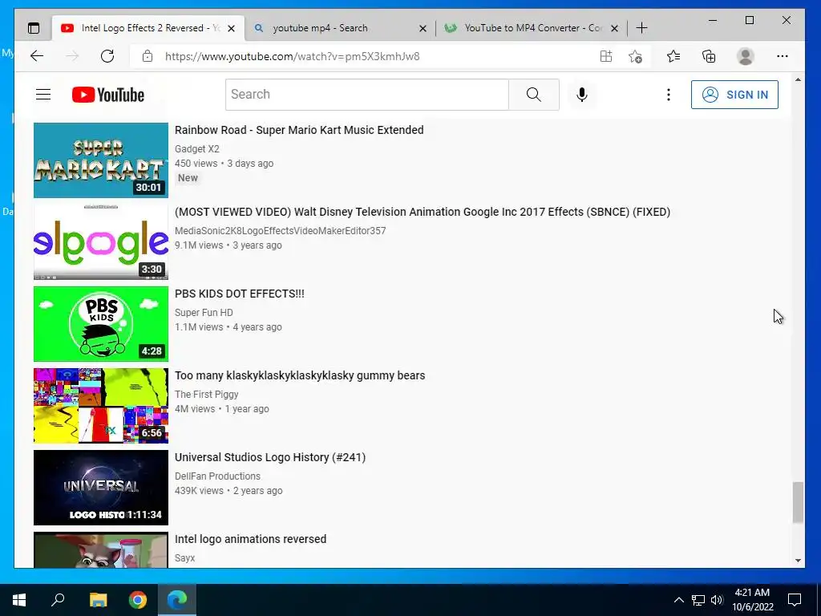Image resolution: width=821 pixels, height=616 pixels.
Task: Select the Intel Logo Effects 2 Reversed tab
Action: 147,28
